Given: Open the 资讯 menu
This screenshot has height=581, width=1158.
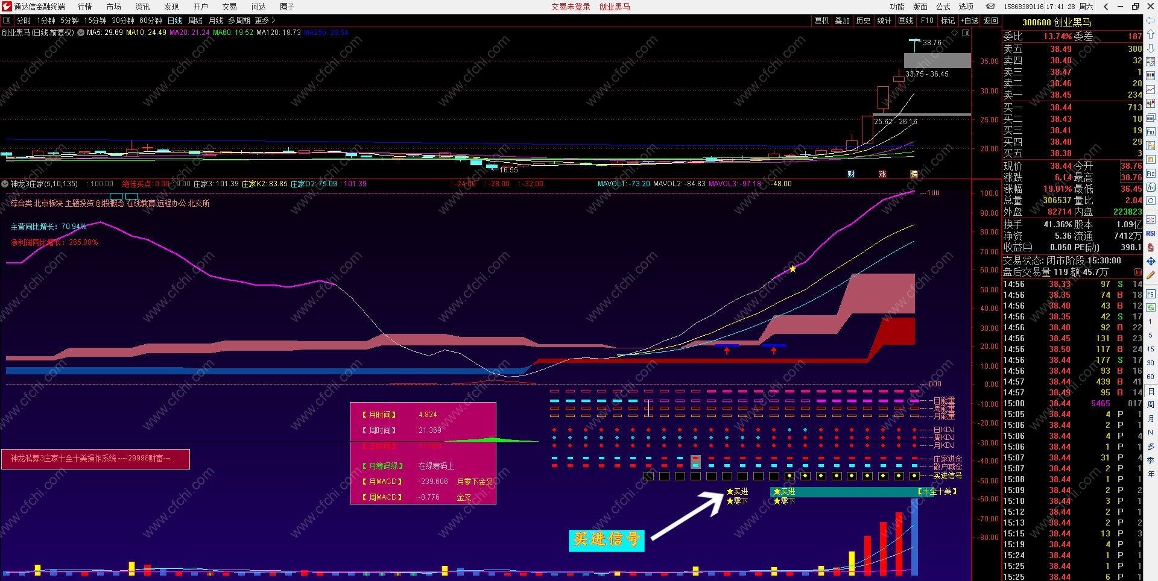Looking at the screenshot, I should (x=142, y=7).
